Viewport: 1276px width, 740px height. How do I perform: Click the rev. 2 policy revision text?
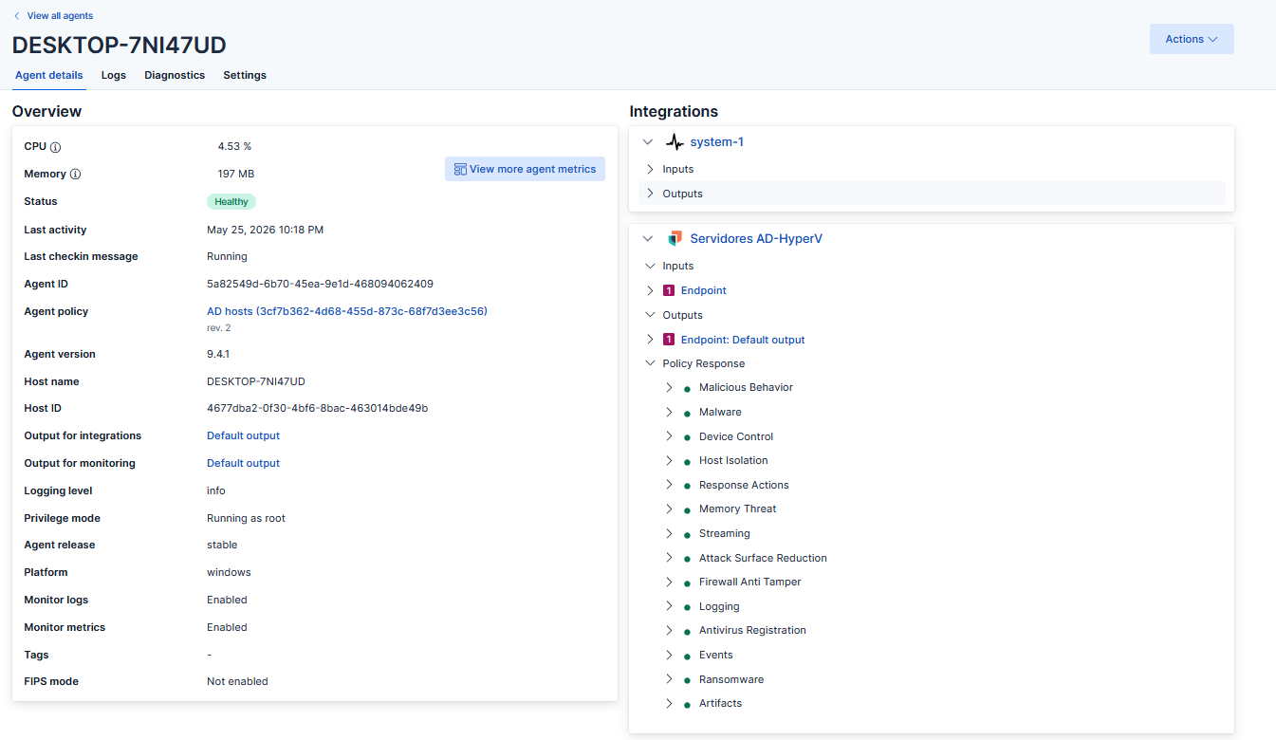pyautogui.click(x=219, y=328)
